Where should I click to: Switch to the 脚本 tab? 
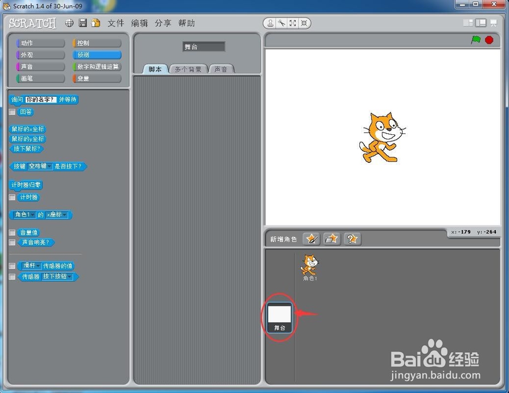(155, 69)
